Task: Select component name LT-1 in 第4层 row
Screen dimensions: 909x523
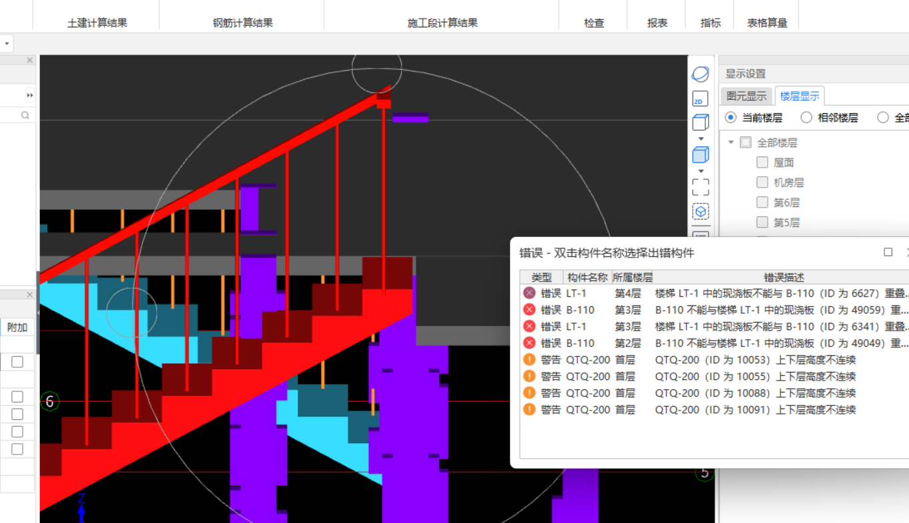Action: pos(576,293)
